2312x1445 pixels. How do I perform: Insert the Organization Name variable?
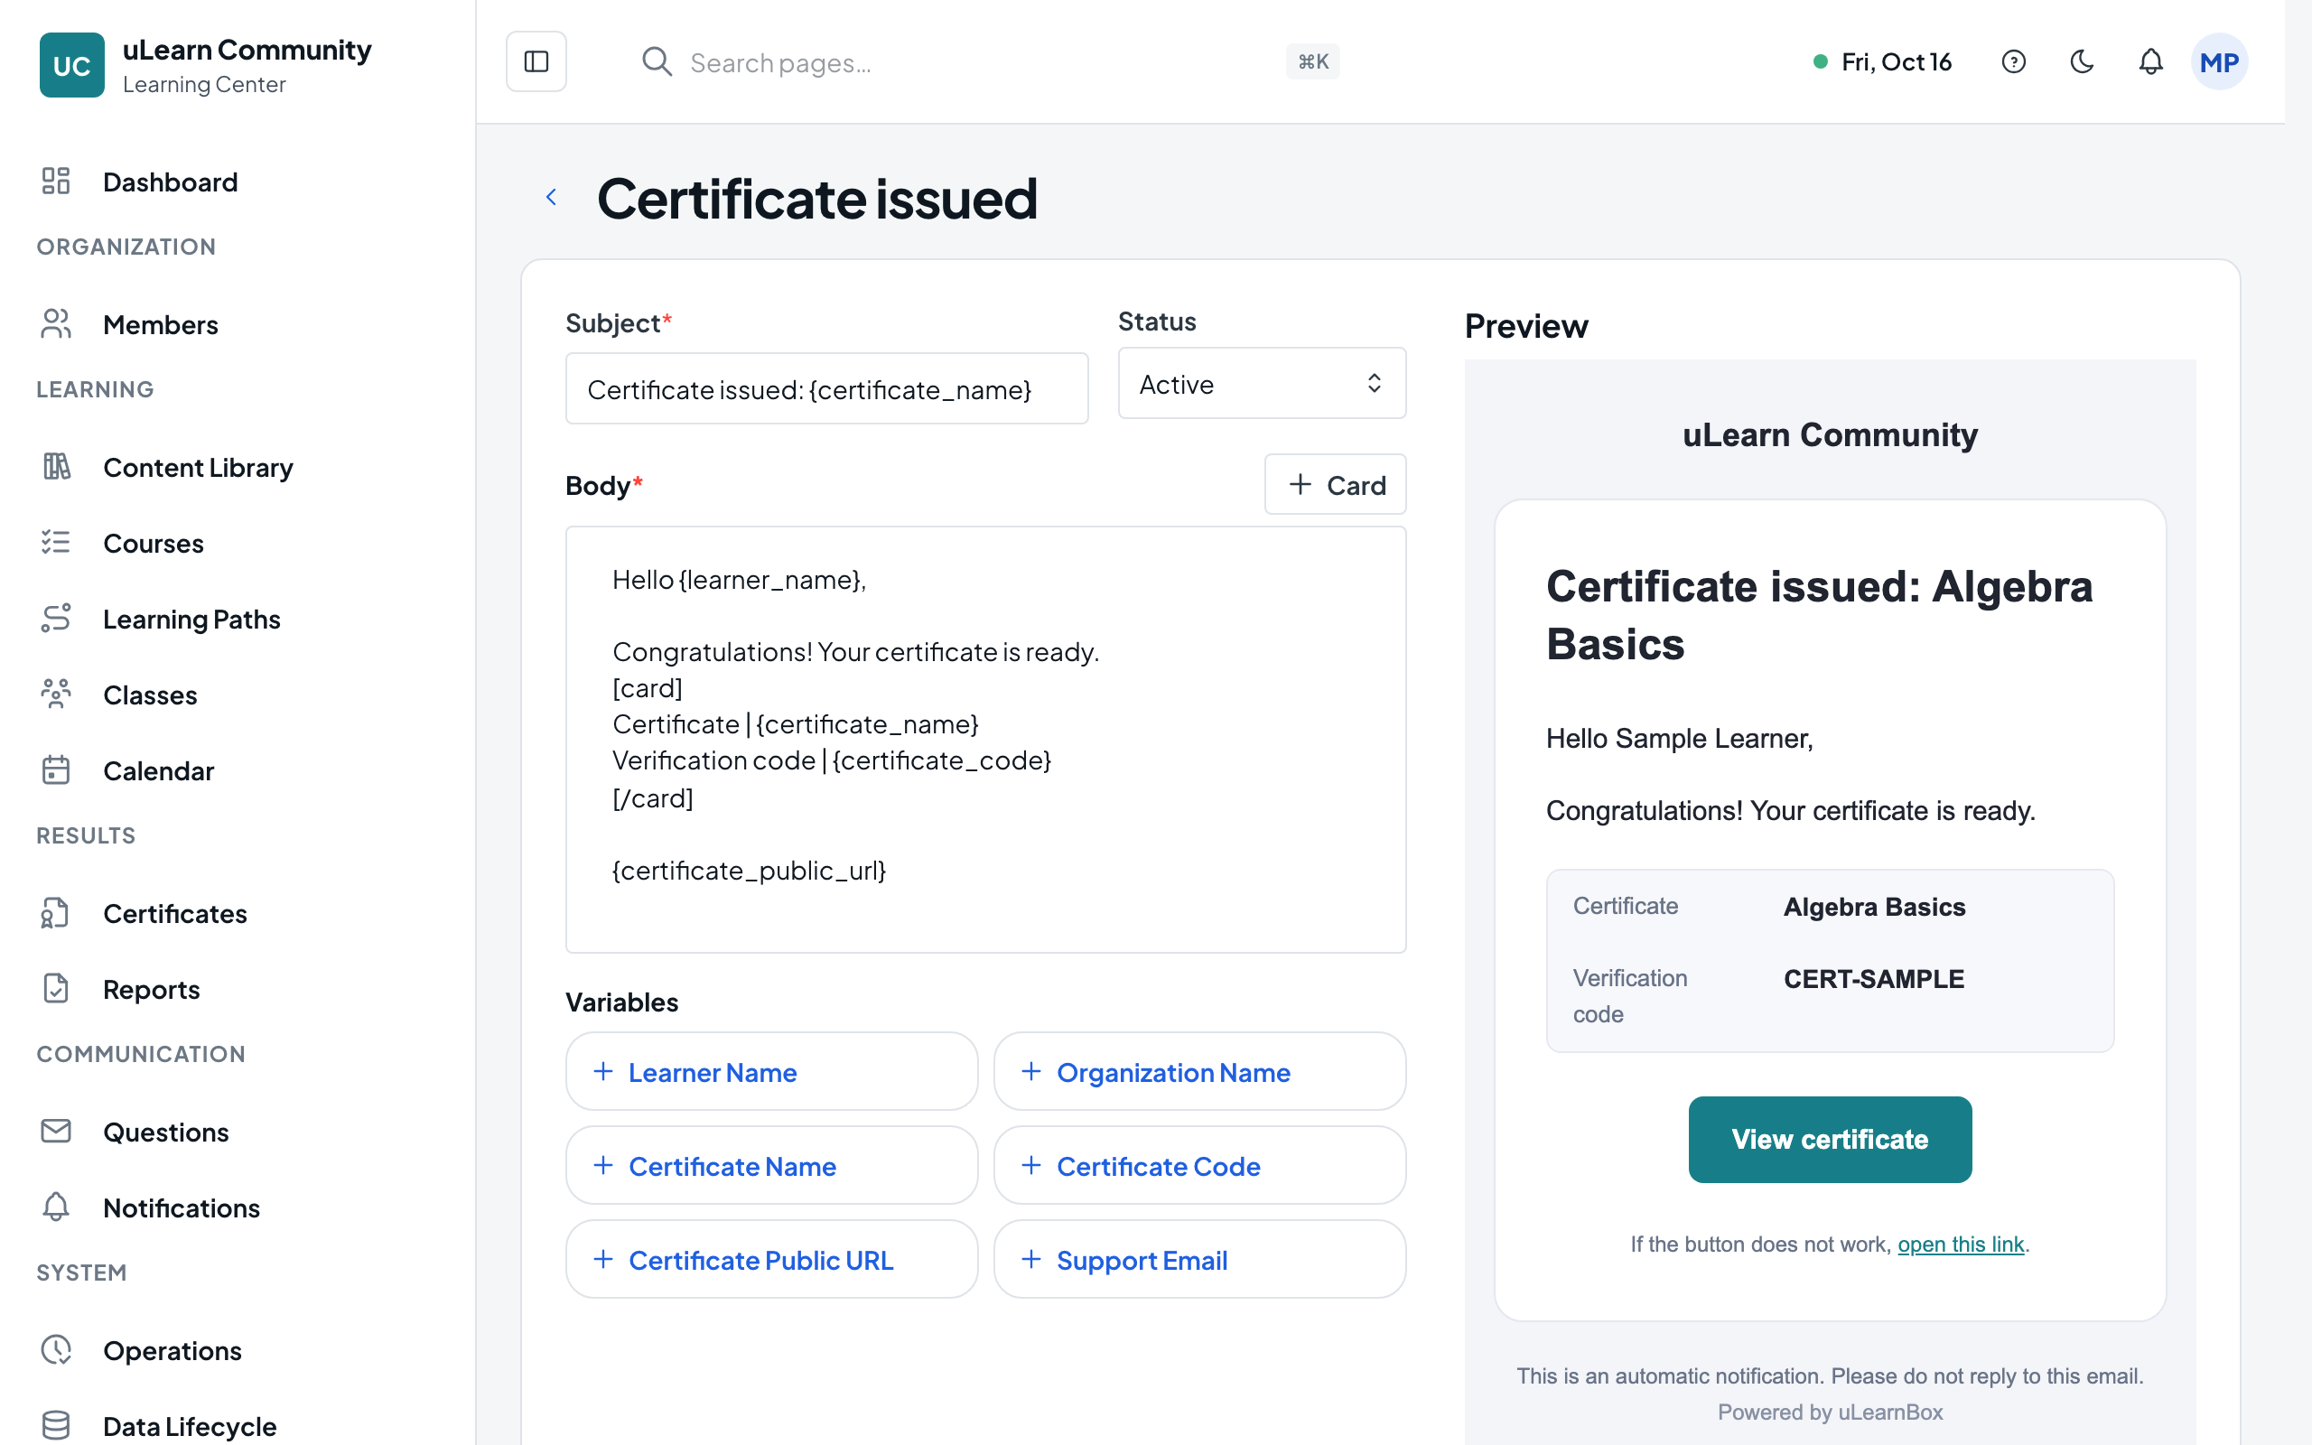[1199, 1071]
